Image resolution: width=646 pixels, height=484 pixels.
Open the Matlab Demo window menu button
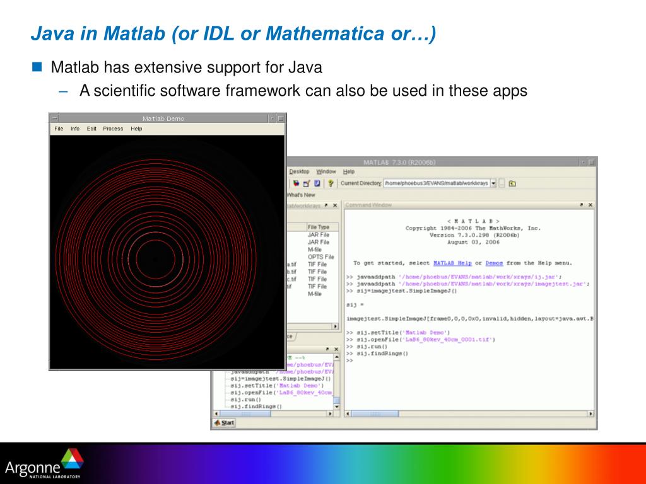[55, 118]
